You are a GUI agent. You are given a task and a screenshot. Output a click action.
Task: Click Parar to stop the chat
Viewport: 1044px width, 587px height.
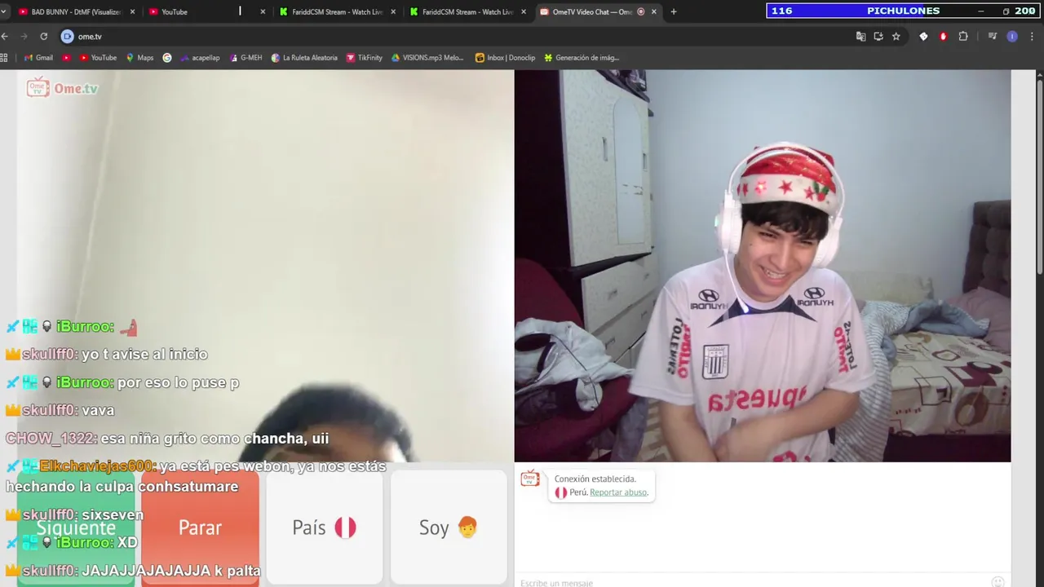[x=200, y=527]
